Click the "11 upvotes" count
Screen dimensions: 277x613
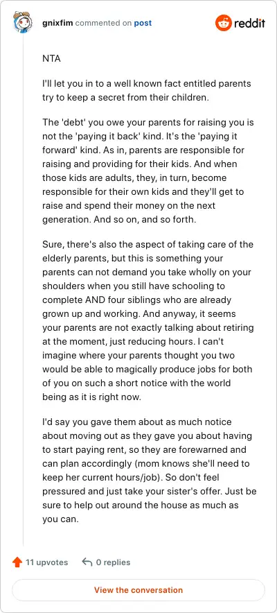[x=47, y=562]
